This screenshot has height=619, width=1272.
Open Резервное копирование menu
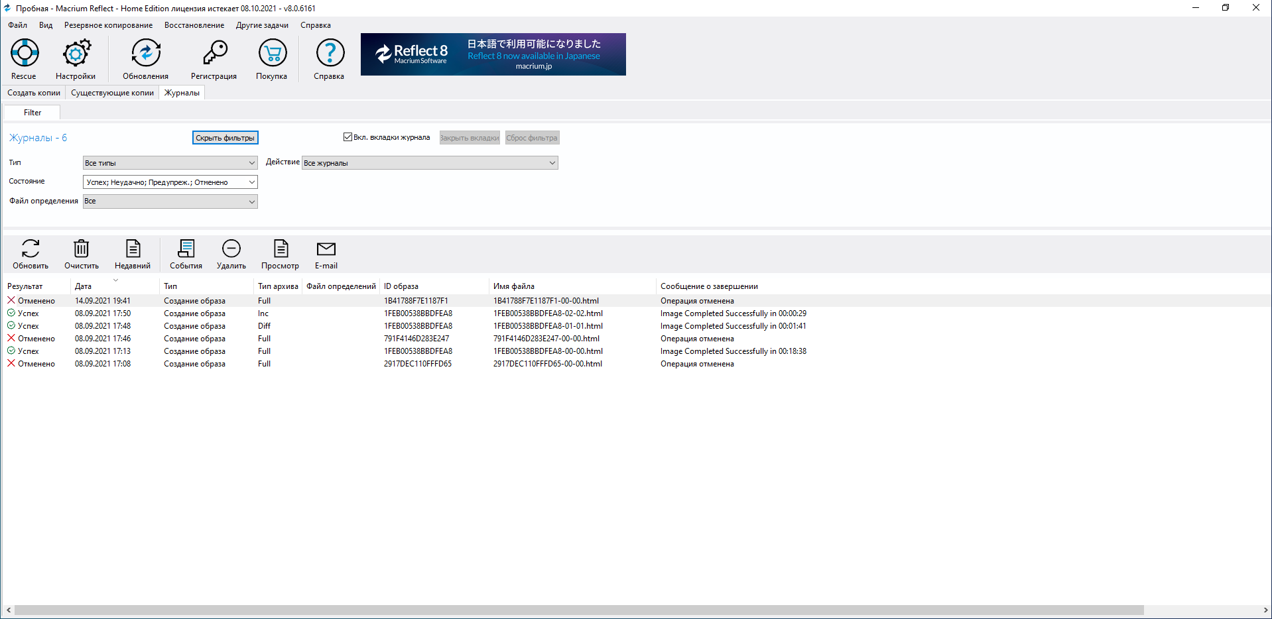[108, 25]
